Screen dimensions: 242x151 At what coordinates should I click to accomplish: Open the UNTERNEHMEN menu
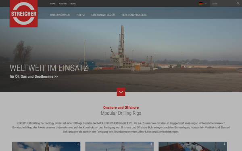[x=60, y=15]
